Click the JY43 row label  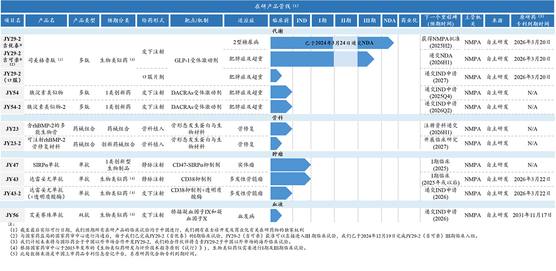(12, 179)
